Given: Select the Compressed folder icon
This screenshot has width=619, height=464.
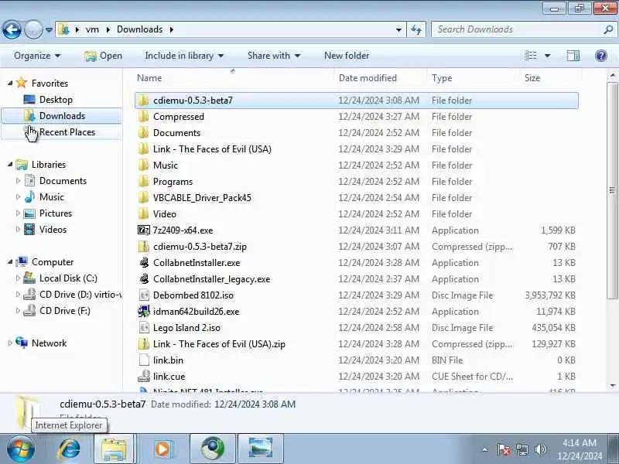Looking at the screenshot, I should [x=143, y=117].
